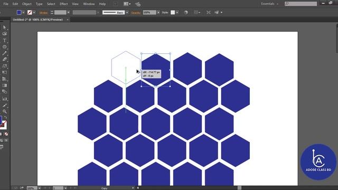
Task: Click the export icon in status bar
Action: pos(22,188)
